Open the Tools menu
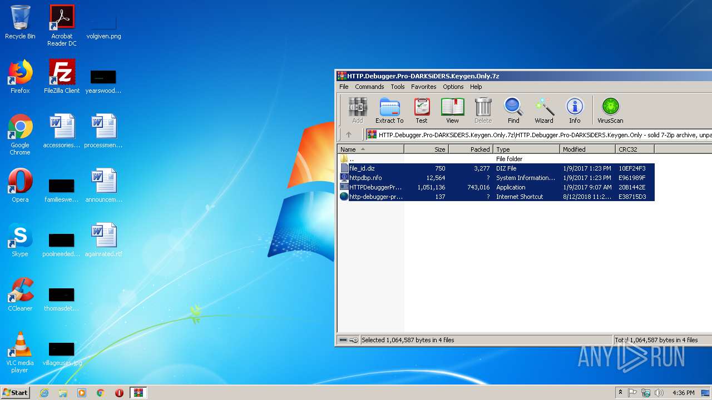This screenshot has width=712, height=400. pyautogui.click(x=398, y=87)
